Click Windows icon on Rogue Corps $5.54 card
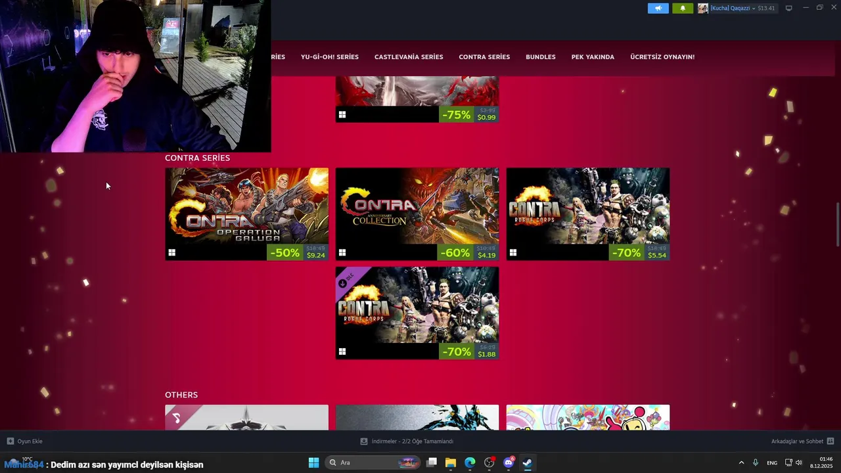This screenshot has height=473, width=841. 513,252
